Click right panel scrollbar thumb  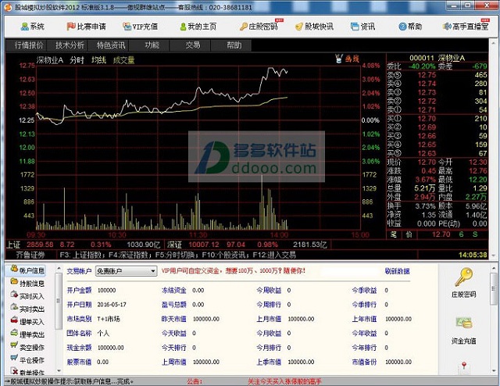[x=494, y=289]
